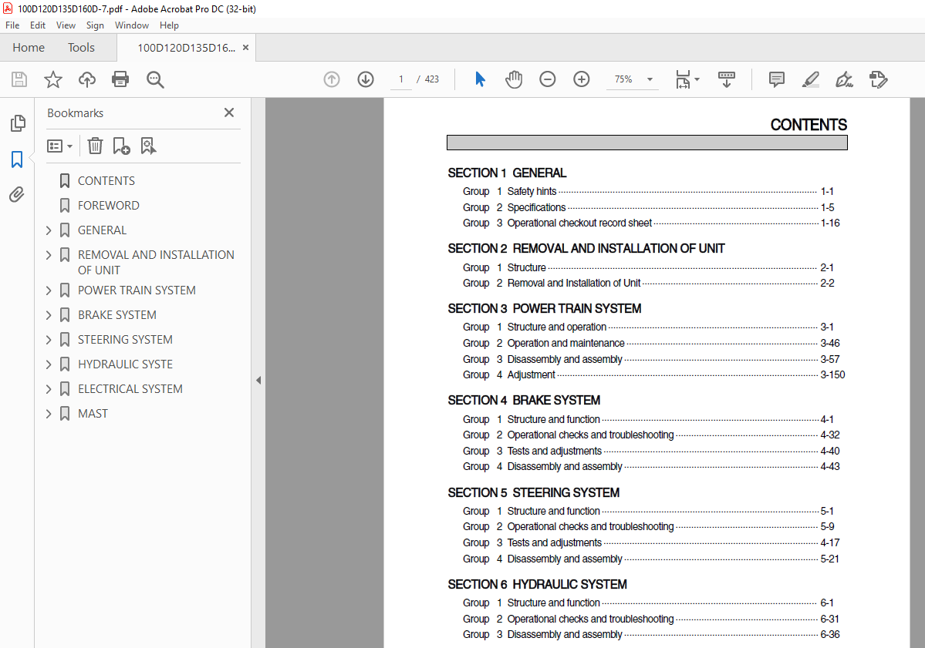Select the GENERAL bookmark entry
This screenshot has height=648, width=925.
102,230
